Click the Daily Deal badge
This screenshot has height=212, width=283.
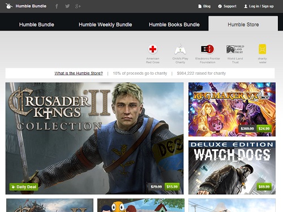[x=24, y=187]
